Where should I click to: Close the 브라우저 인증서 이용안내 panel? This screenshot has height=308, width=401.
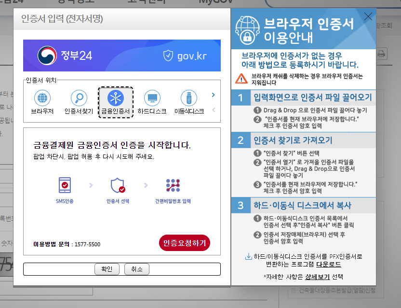(368, 17)
